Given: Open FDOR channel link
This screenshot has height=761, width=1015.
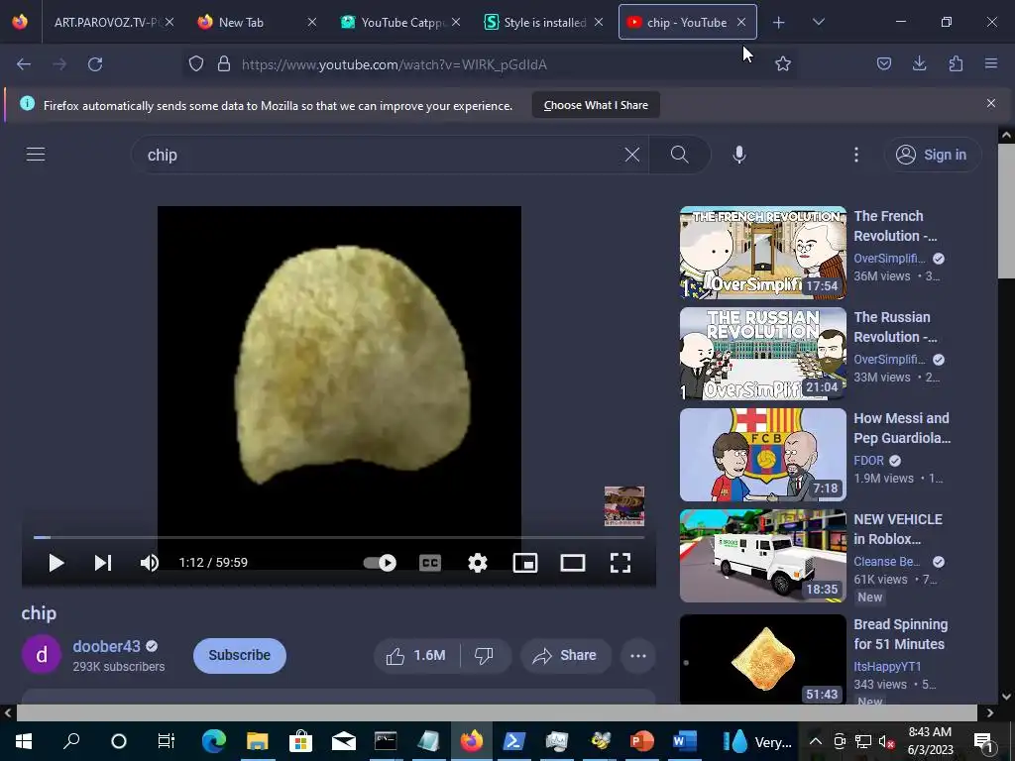Looking at the screenshot, I should pos(868,460).
